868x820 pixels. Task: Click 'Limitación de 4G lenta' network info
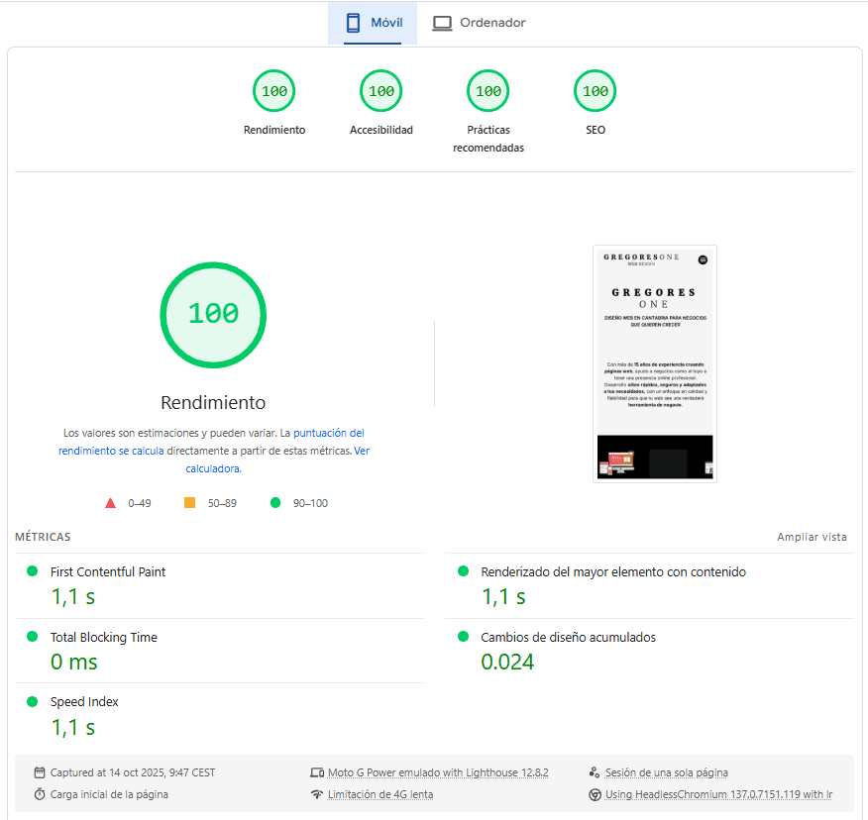click(x=380, y=794)
